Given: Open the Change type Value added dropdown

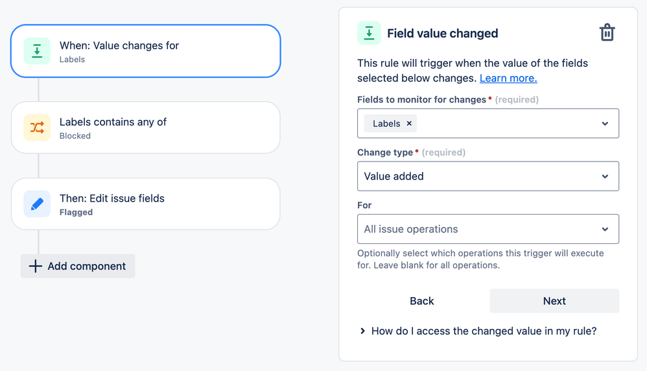Looking at the screenshot, I should [x=488, y=176].
